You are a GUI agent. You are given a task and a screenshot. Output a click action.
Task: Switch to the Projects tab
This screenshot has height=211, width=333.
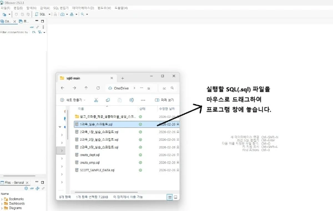24,22
